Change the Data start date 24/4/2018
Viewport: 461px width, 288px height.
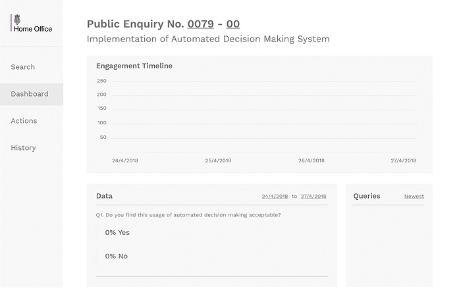click(x=275, y=197)
